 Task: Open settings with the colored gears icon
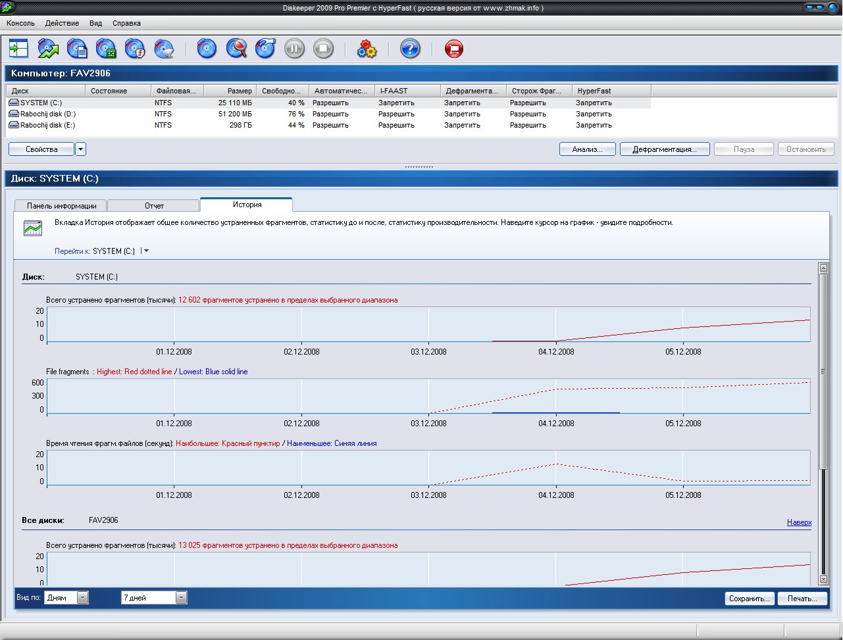point(367,49)
